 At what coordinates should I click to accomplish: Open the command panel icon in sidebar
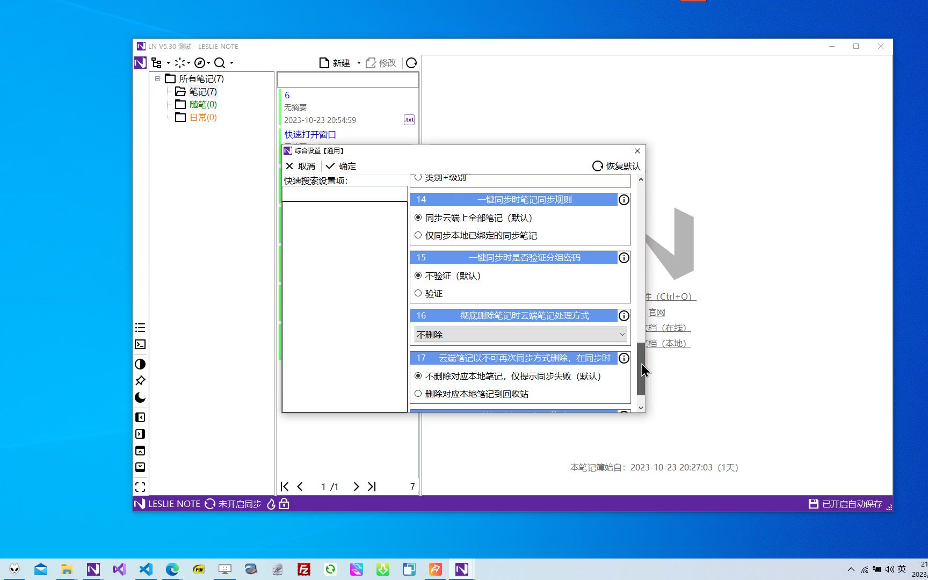(140, 344)
